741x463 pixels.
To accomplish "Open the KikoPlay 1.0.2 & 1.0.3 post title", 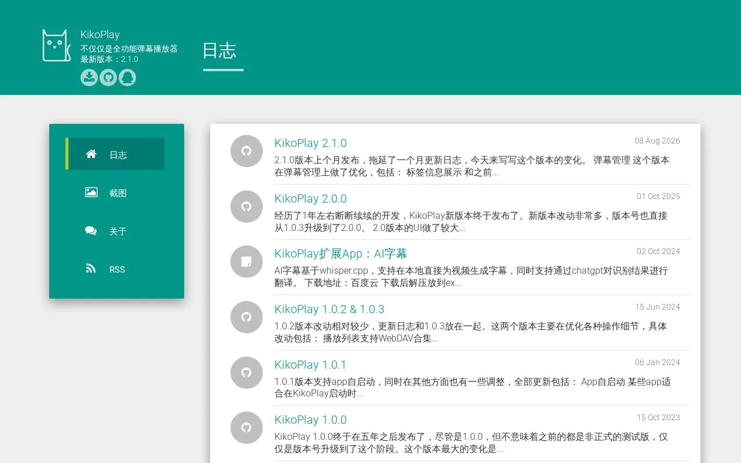I will tap(329, 309).
